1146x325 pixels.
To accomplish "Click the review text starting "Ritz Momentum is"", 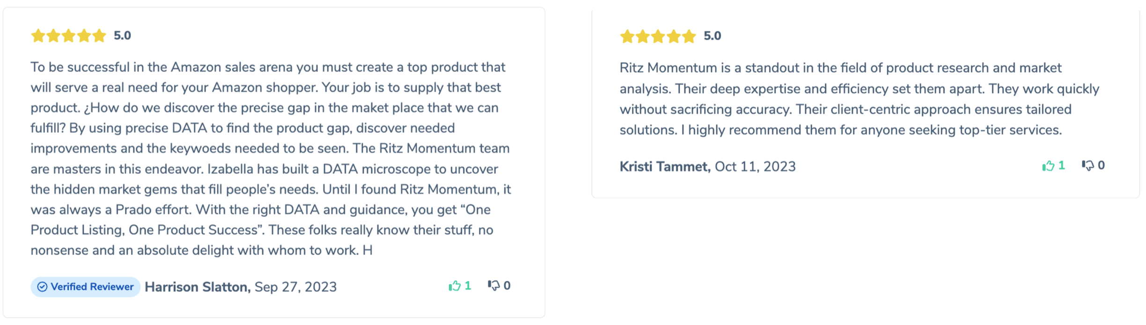I will click(x=859, y=99).
